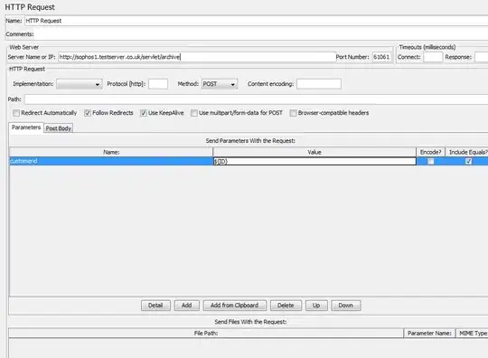This screenshot has width=488, height=358.
Task: Click the Include Equals? column header
Action: pyautogui.click(x=467, y=152)
